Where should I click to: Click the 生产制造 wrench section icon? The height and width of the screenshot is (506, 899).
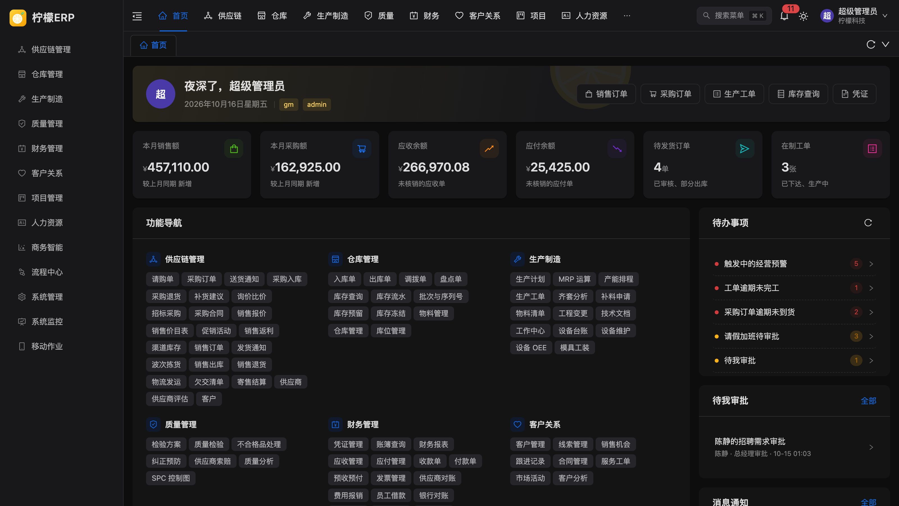point(517,259)
